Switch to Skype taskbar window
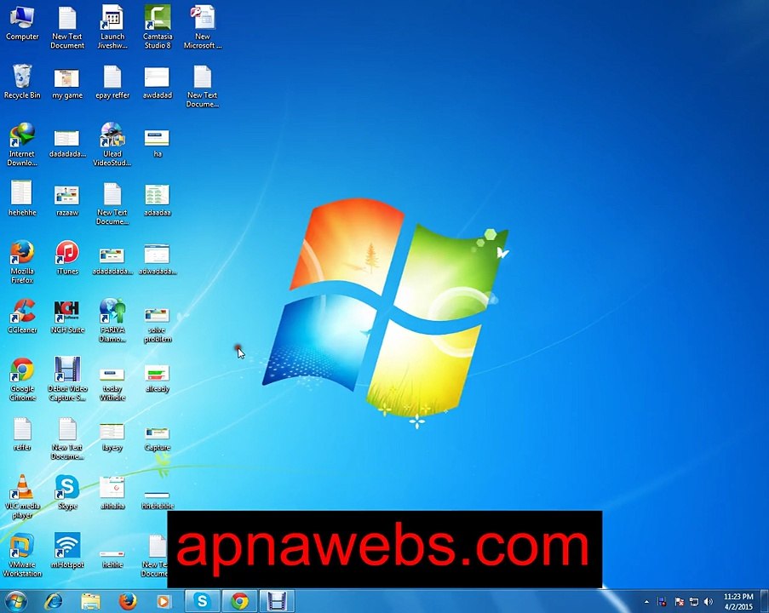 202,601
